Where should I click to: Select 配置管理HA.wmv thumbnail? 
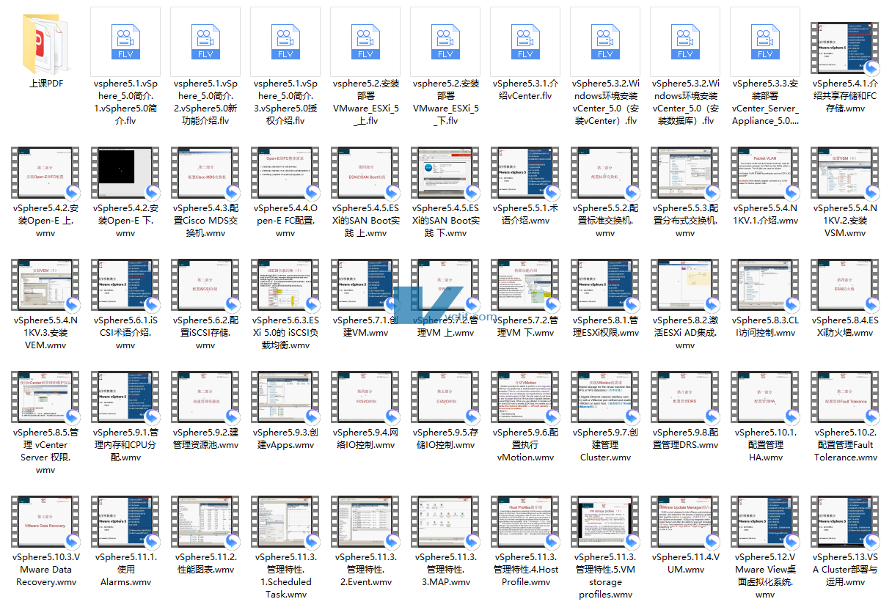pyautogui.click(x=765, y=397)
